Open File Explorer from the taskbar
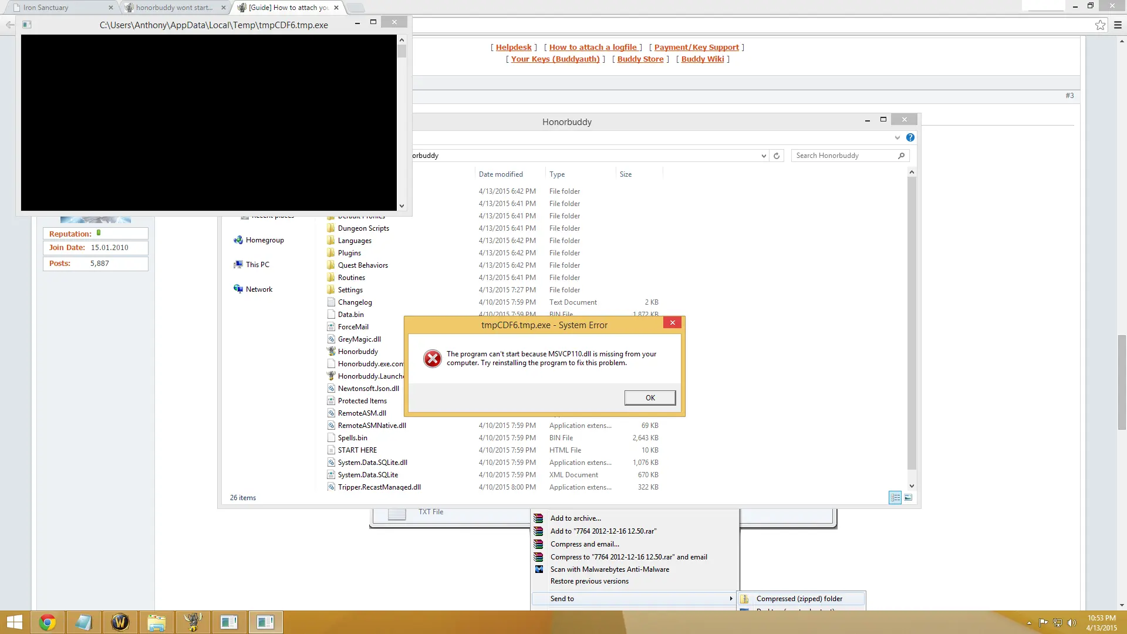1127x634 pixels. (156, 622)
